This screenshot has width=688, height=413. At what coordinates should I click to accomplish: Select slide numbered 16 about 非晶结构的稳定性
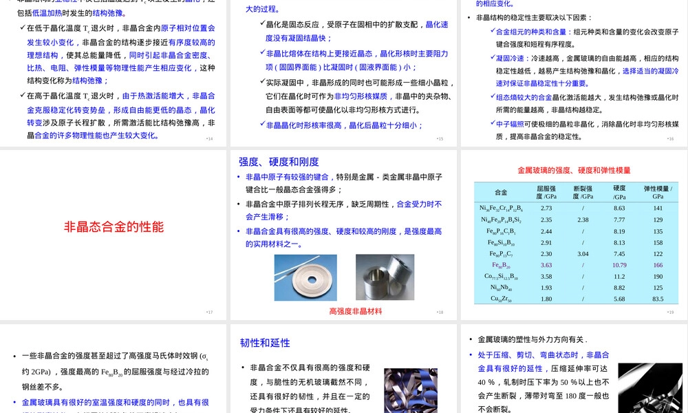click(574, 73)
